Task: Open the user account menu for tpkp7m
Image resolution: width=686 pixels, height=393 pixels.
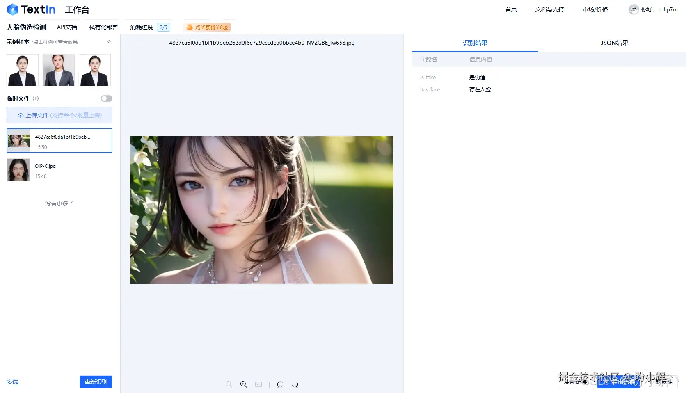Action: [x=653, y=9]
